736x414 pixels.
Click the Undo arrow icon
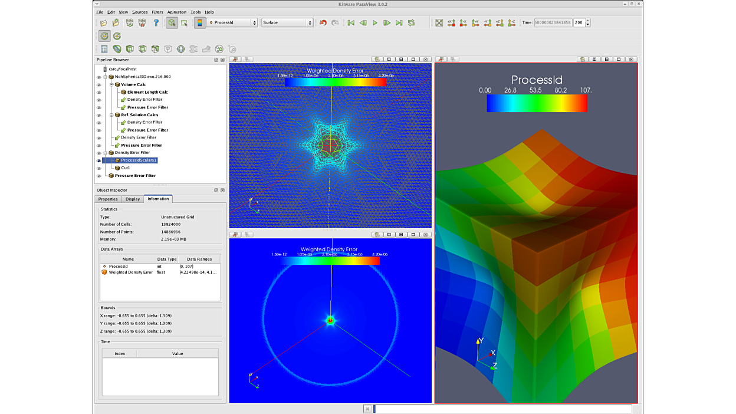[x=323, y=22]
